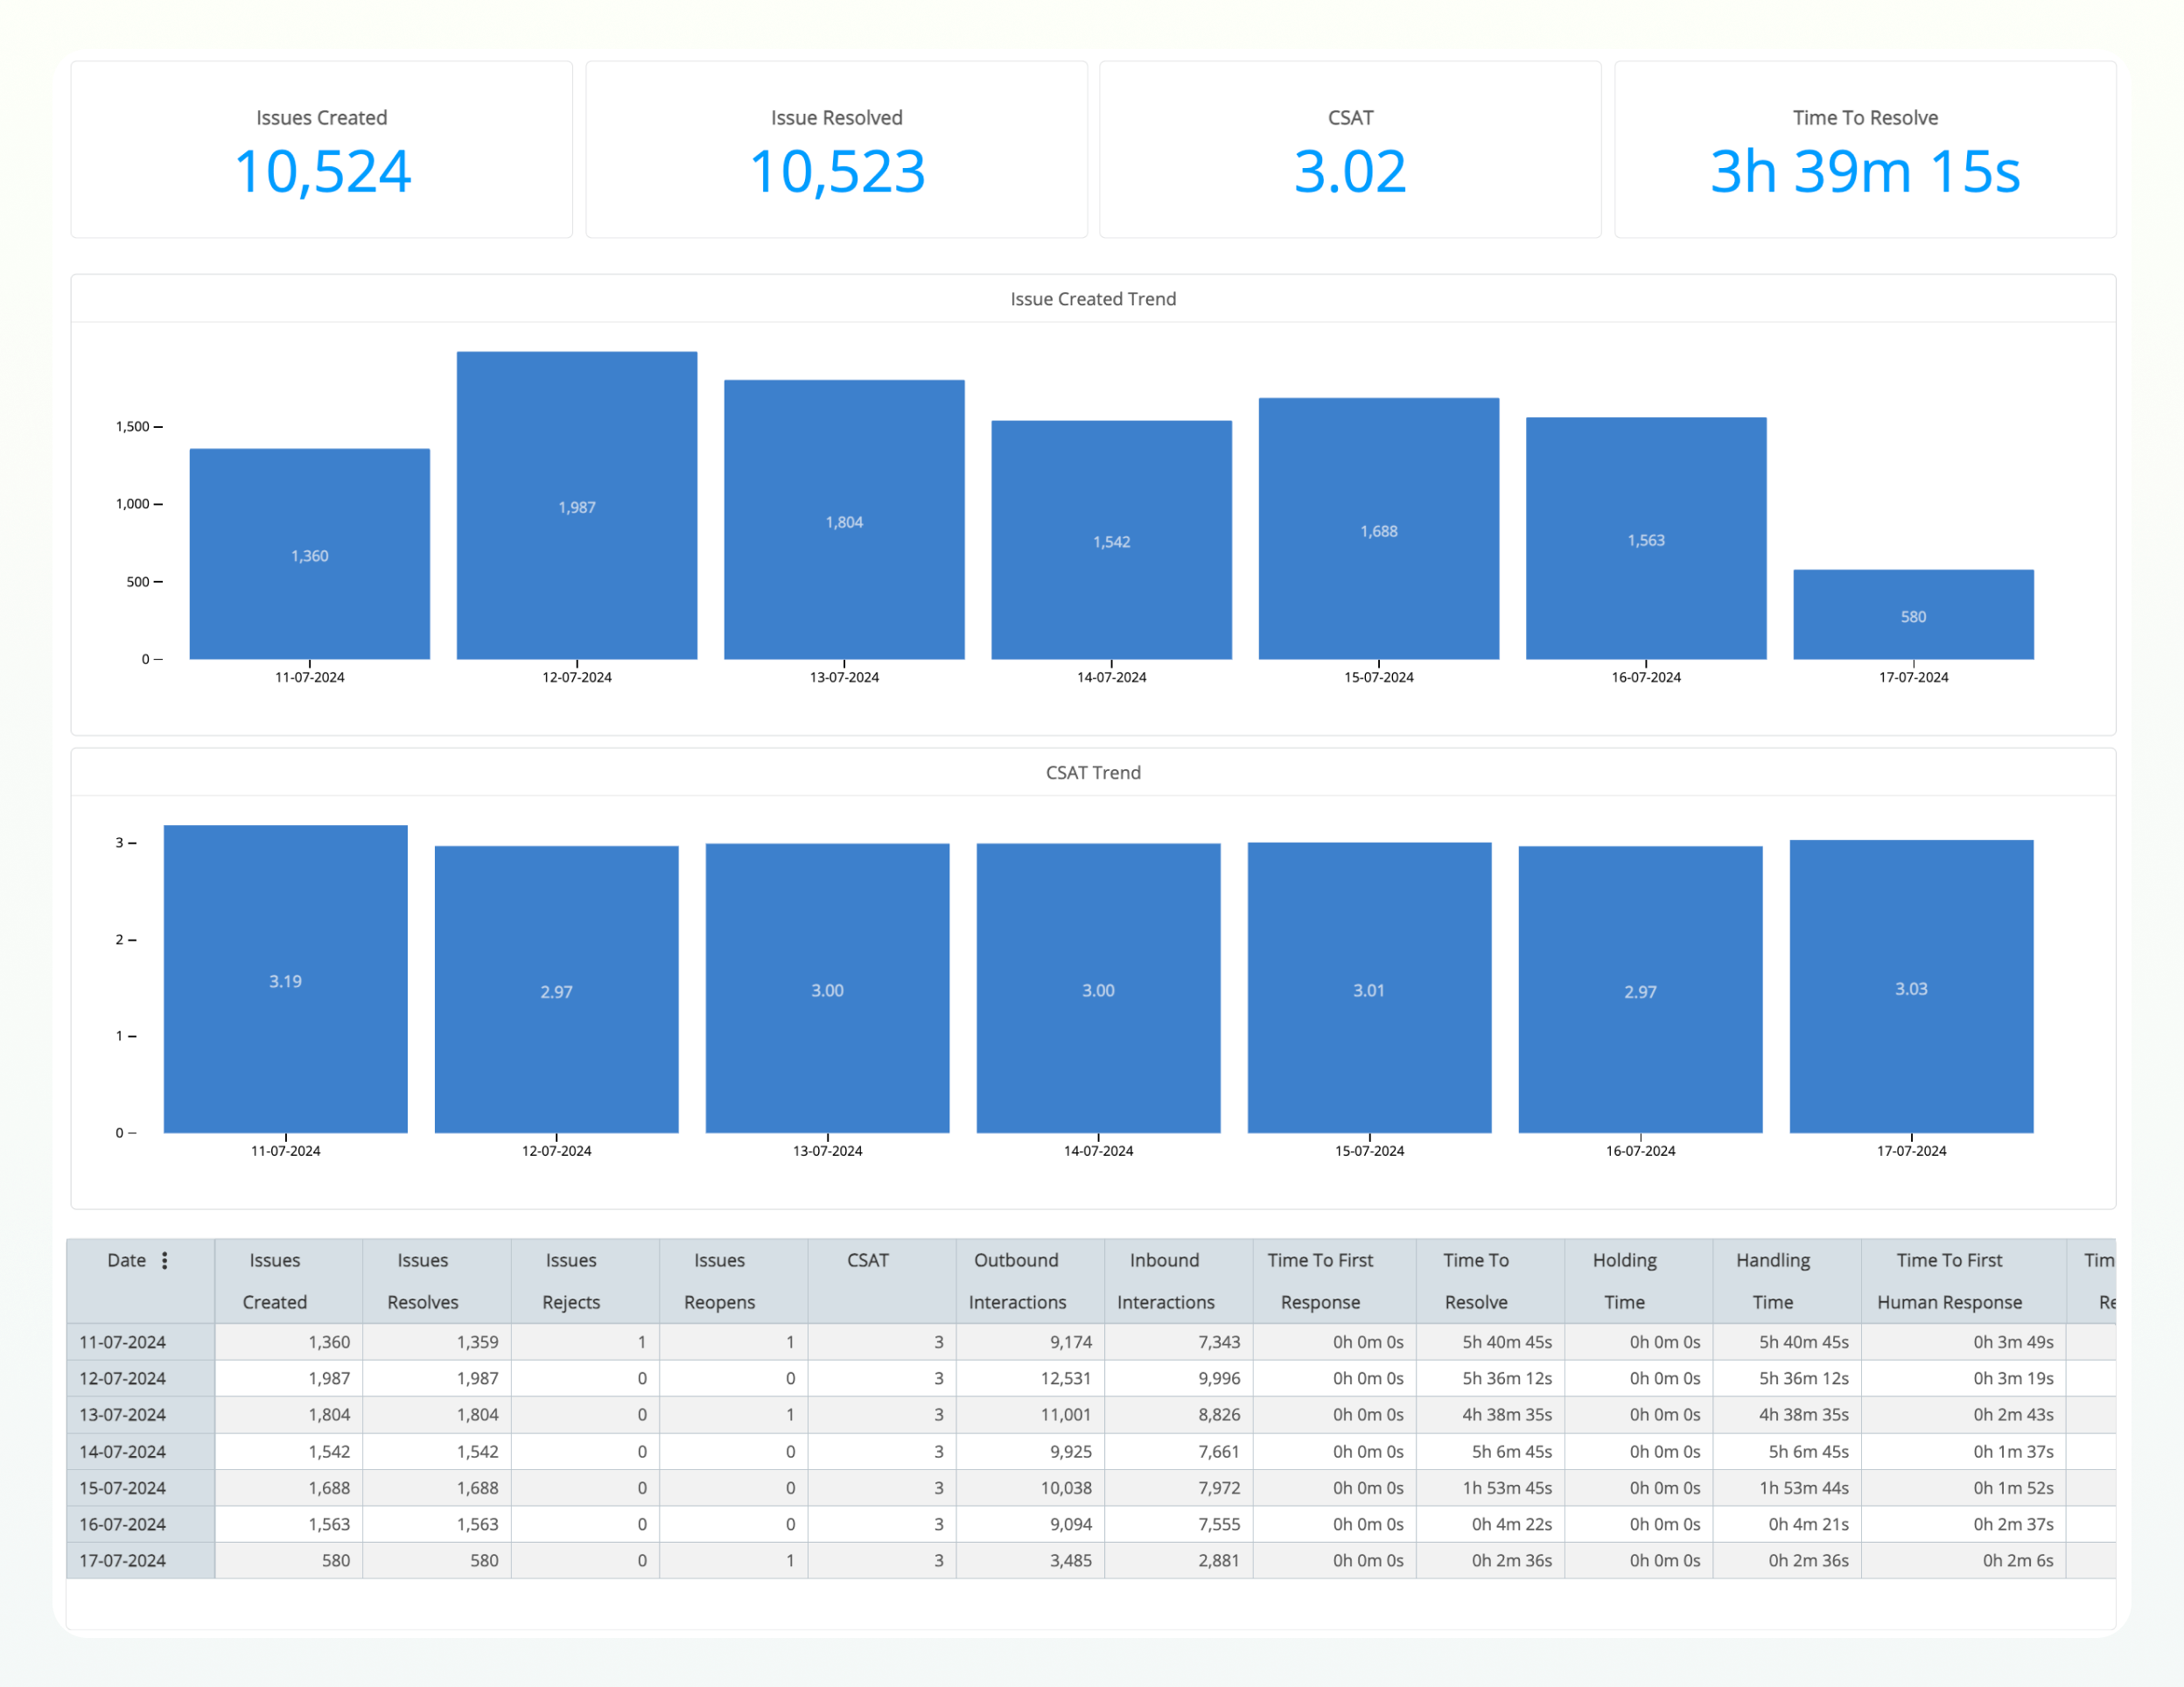This screenshot has width=2184, height=1687.
Task: Click the Issue Resolved value 10,523
Action: 836,171
